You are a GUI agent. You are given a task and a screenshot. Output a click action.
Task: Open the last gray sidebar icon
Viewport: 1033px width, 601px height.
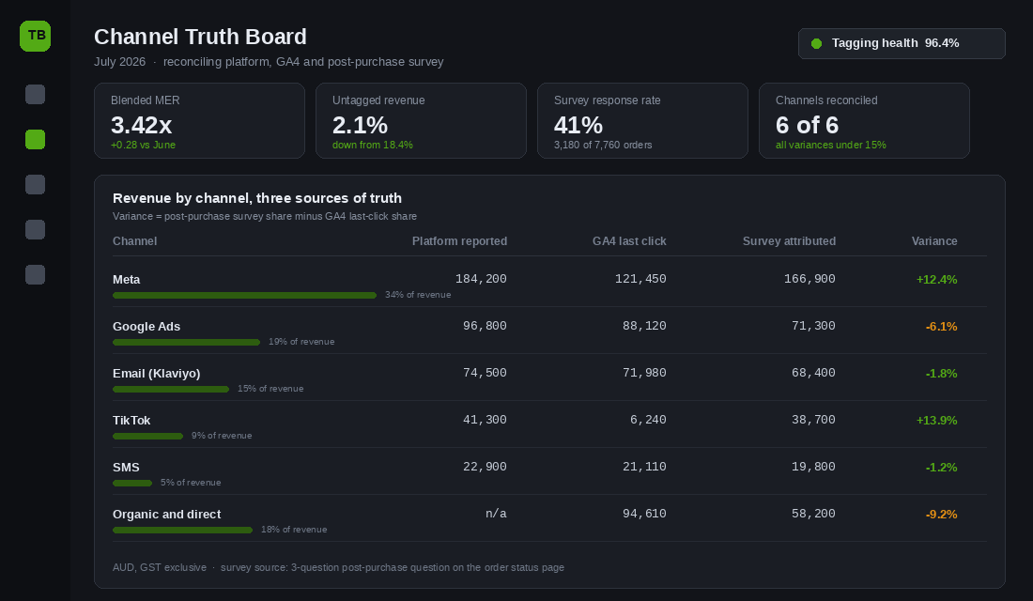(x=35, y=275)
